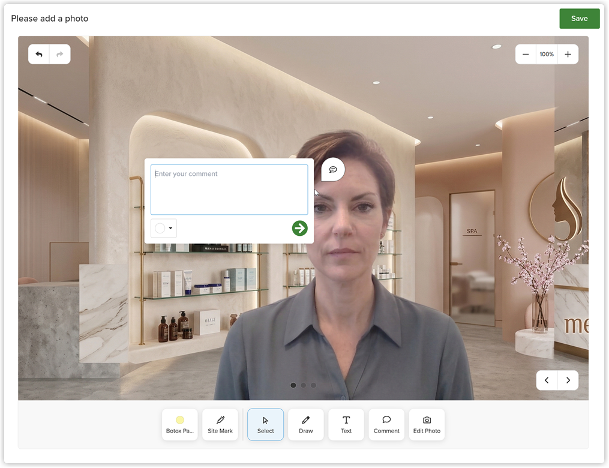Select the Comment tool
Viewport: 609px width, 468px height.
pyautogui.click(x=386, y=425)
